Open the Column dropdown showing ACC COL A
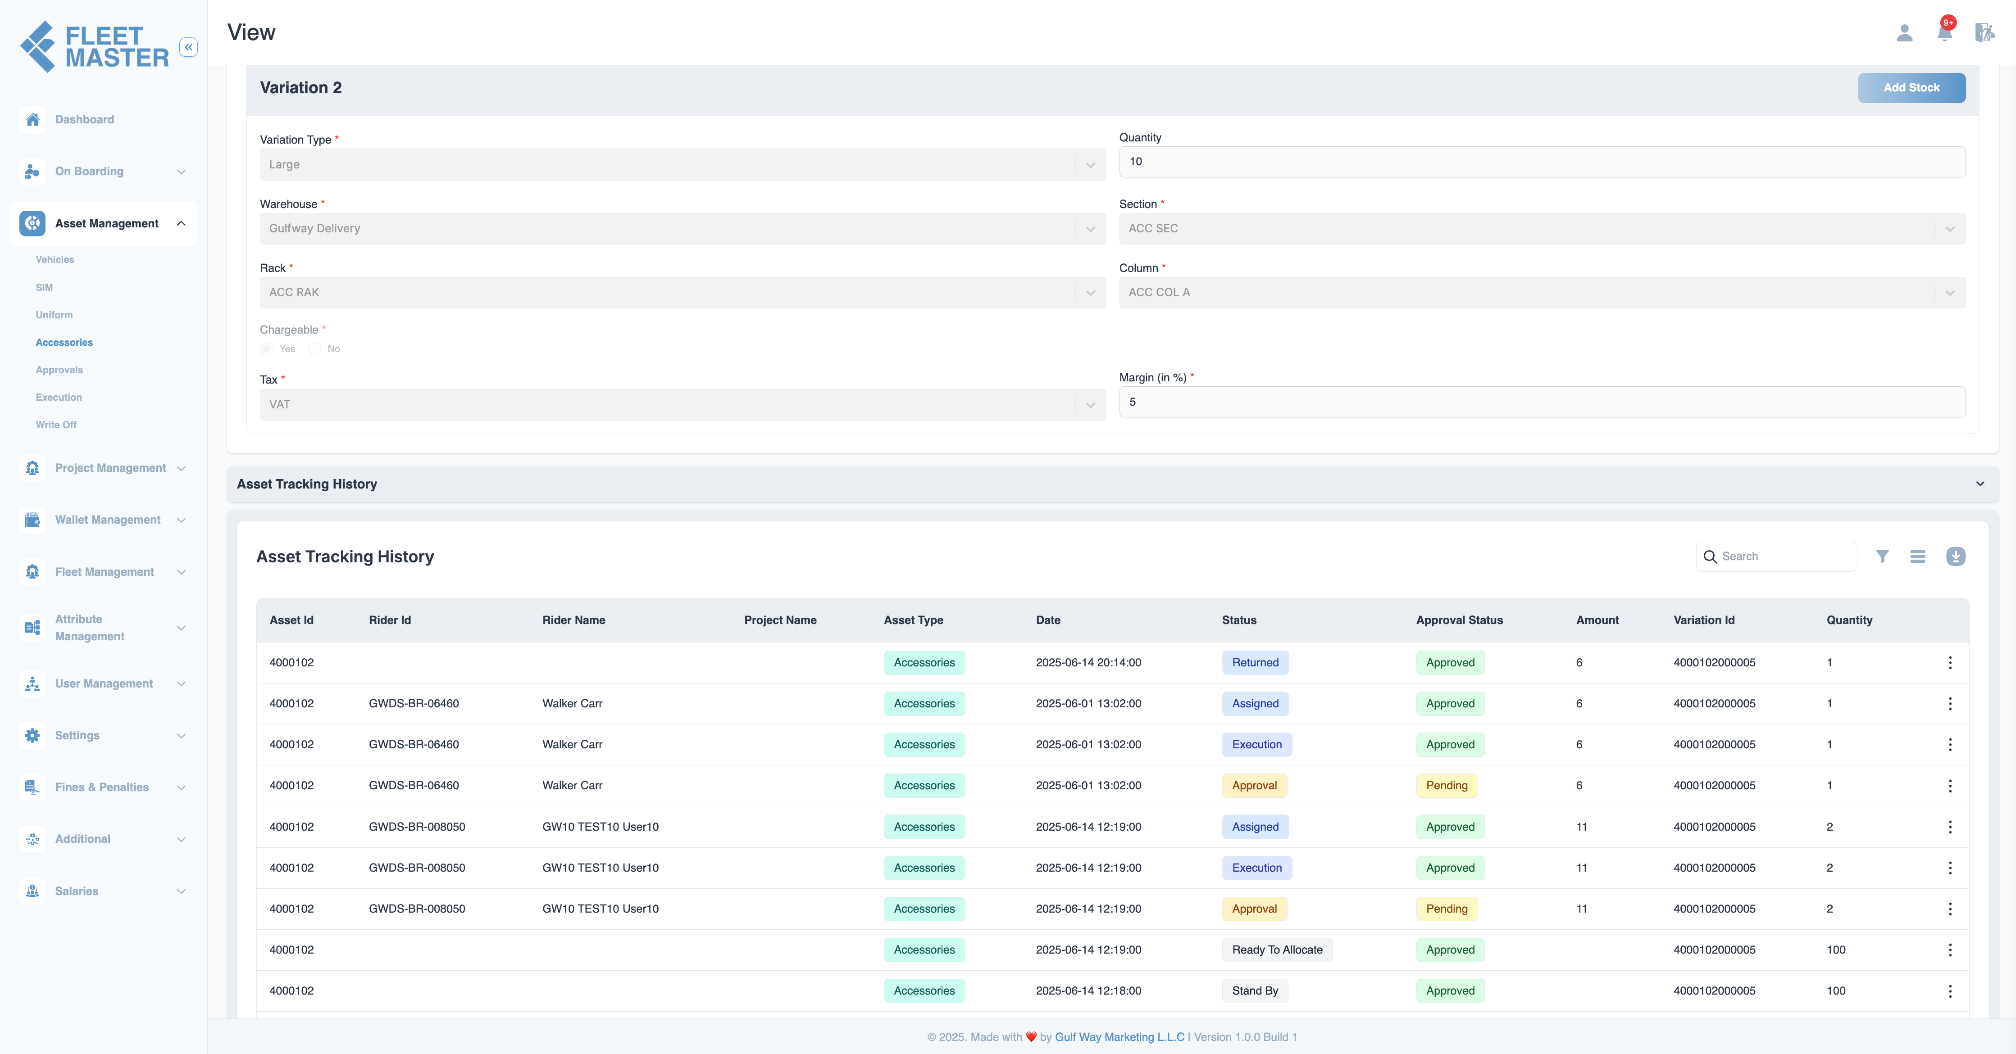The width and height of the screenshot is (2016, 1054). click(x=1542, y=293)
